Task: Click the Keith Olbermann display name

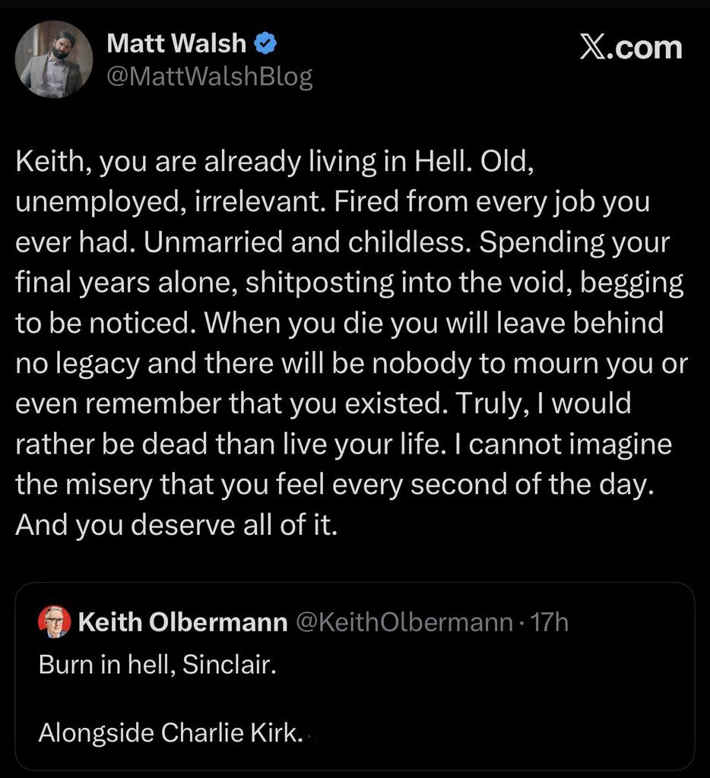Action: [182, 624]
